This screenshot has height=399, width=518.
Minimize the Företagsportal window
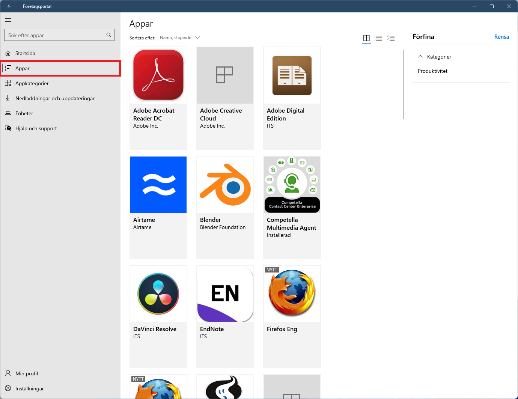pyautogui.click(x=474, y=6)
